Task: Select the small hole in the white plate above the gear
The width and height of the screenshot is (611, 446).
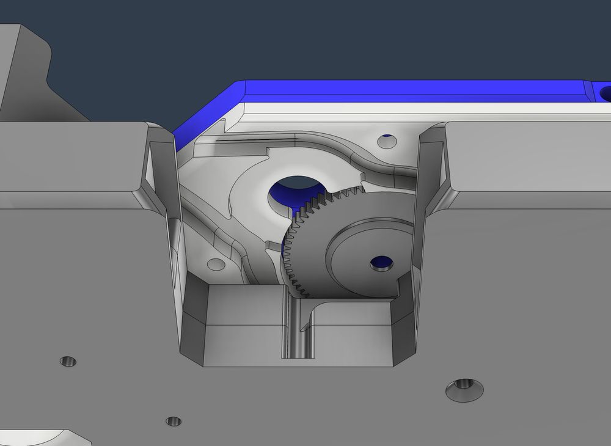Action: [x=387, y=141]
